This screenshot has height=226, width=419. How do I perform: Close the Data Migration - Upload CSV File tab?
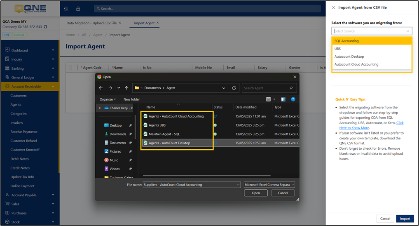(120, 23)
